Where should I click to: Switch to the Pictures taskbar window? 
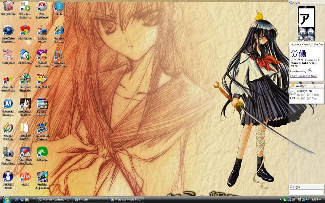(x=90, y=200)
